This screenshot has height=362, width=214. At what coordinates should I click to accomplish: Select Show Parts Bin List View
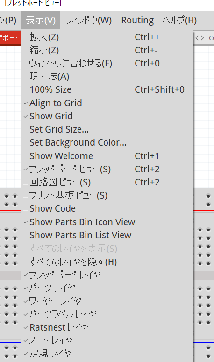(x=107, y=235)
